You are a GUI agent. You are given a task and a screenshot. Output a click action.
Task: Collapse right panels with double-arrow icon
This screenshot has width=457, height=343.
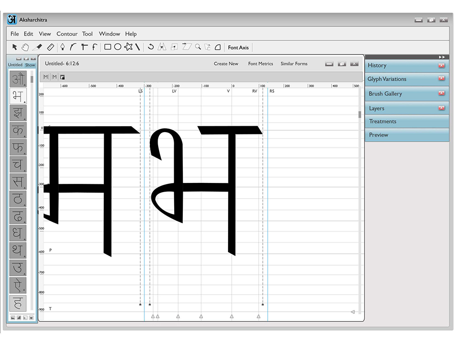click(442, 57)
